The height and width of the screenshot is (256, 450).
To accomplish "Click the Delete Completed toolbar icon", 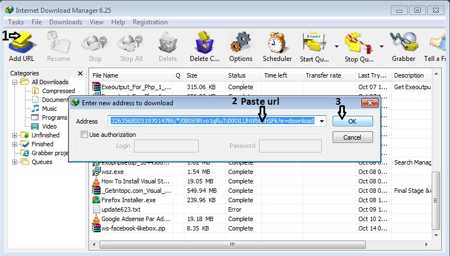I will 204,42.
